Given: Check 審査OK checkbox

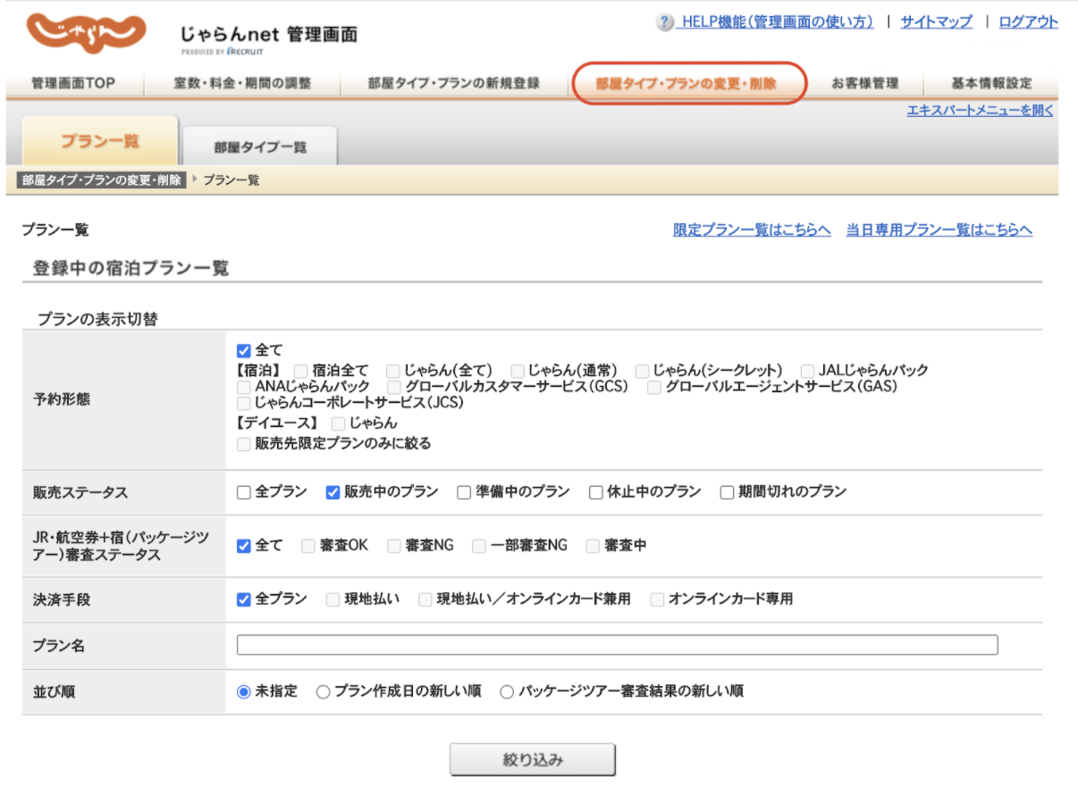Looking at the screenshot, I should [x=307, y=546].
